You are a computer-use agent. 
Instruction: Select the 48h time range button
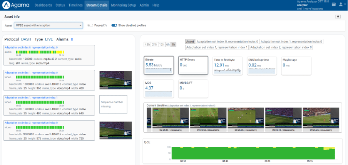(x=147, y=44)
